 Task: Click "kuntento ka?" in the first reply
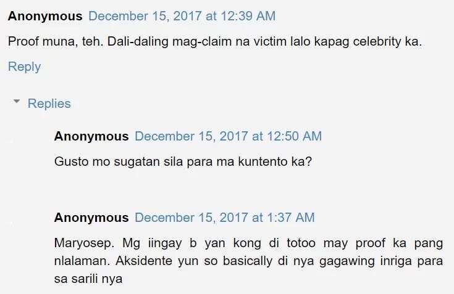click(275, 161)
